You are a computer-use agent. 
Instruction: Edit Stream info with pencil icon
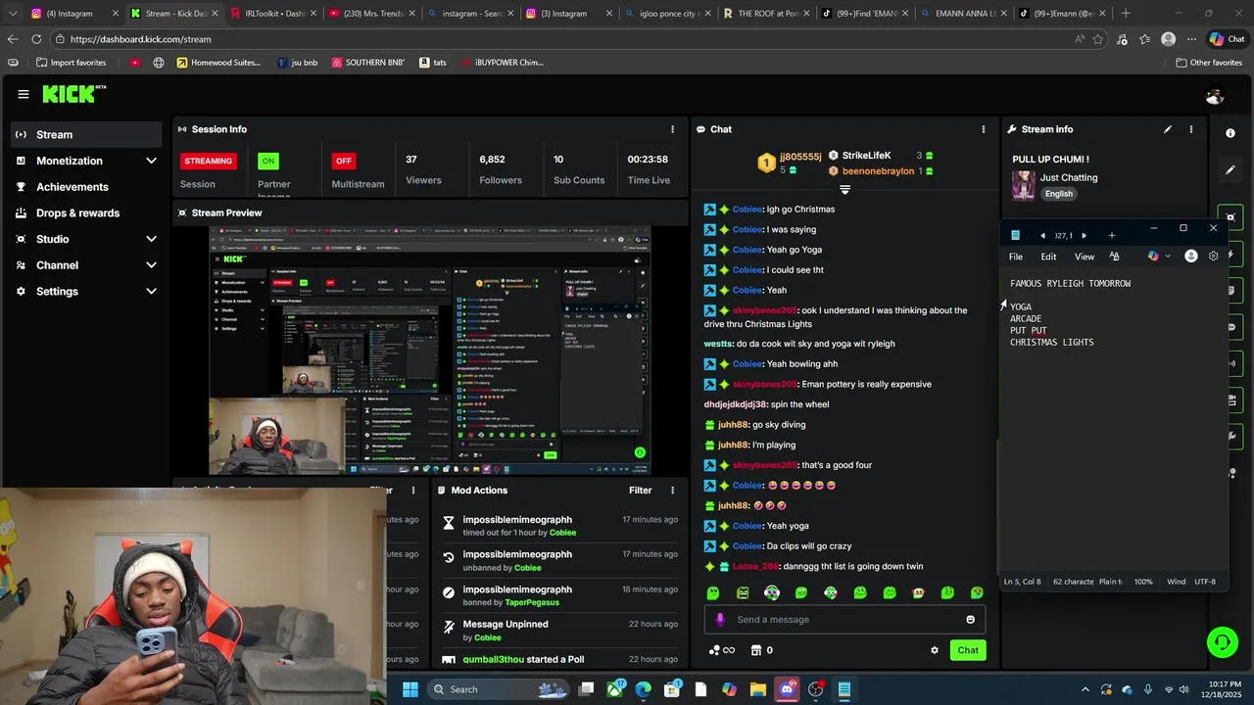1167,129
